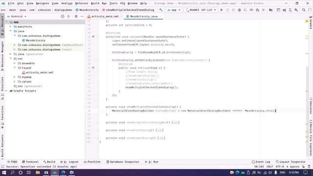The width and height of the screenshot is (313, 176).
Task: Click the Apply Code Changes icon
Action: [x=233, y=10]
